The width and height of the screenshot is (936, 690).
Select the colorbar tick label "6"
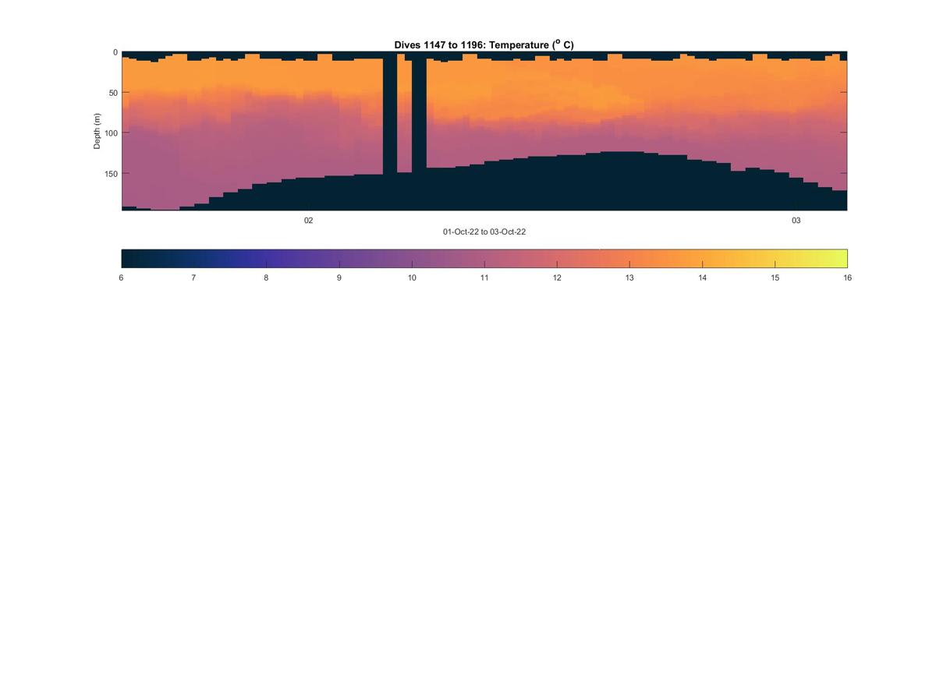pyautogui.click(x=121, y=278)
